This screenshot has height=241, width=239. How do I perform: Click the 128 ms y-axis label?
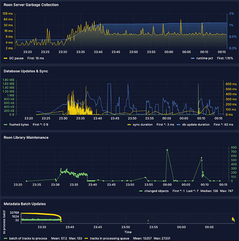(x=8, y=13)
